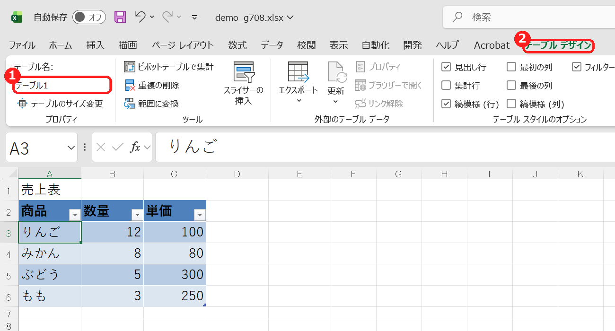615x331 pixels.
Task: Toggle the フィルター button checkbox
Action: coord(577,67)
